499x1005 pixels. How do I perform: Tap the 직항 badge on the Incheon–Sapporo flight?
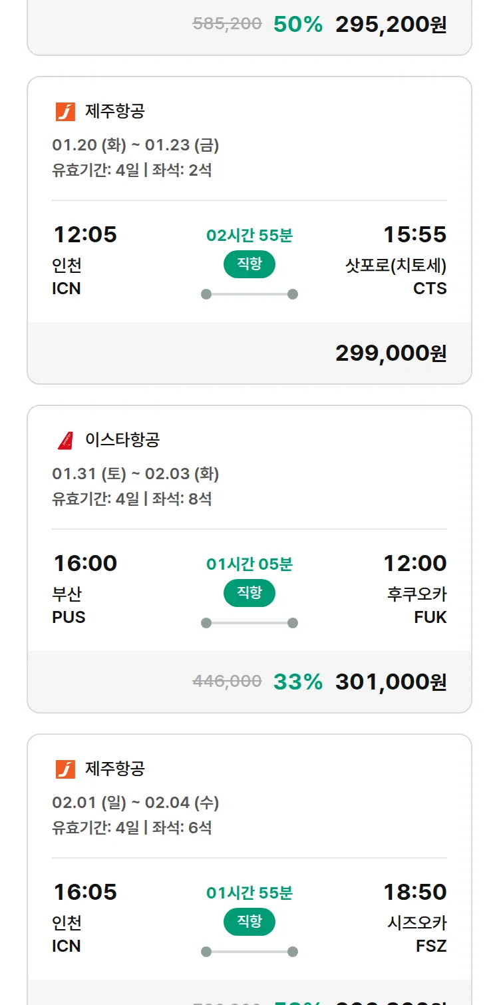(249, 264)
